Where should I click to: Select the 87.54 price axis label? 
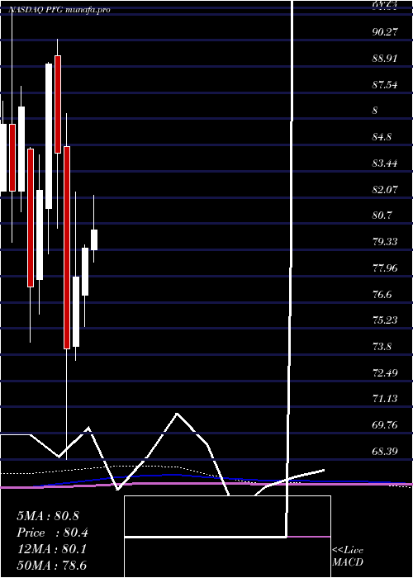385,85
